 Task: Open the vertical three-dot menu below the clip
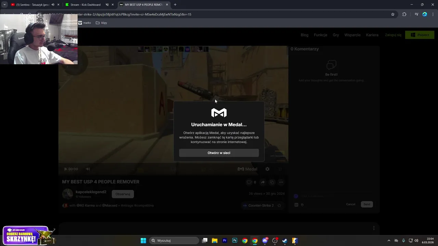[x=374, y=228]
